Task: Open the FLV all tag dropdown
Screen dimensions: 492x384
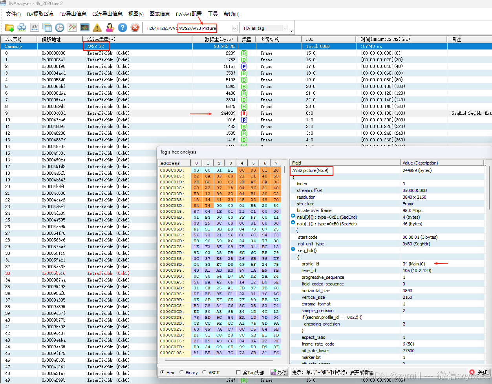Action: (x=285, y=28)
